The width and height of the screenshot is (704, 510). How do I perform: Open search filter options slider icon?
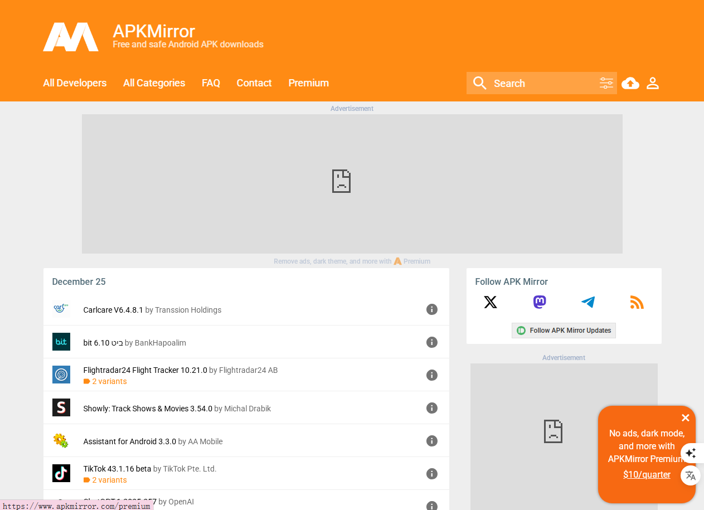[606, 83]
